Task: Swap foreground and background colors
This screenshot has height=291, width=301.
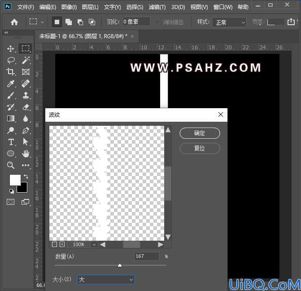Action: [26, 176]
